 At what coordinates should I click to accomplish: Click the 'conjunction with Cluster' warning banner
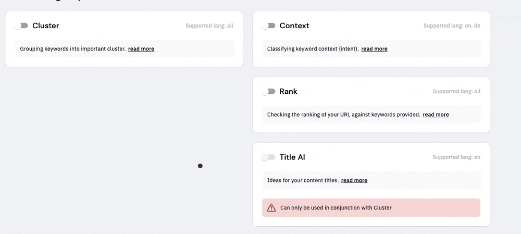tap(371, 208)
